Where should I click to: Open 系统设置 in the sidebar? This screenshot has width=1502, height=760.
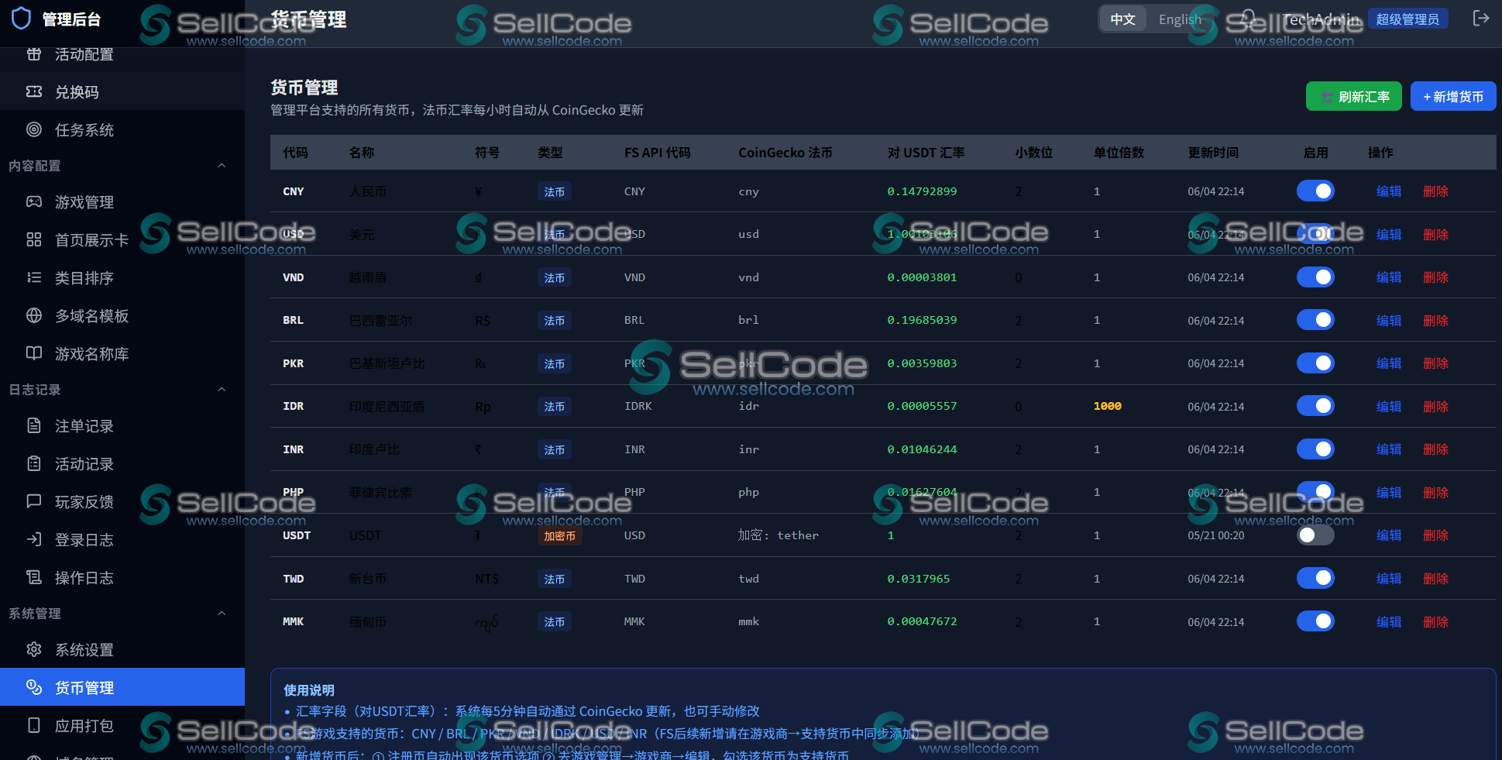(122, 649)
